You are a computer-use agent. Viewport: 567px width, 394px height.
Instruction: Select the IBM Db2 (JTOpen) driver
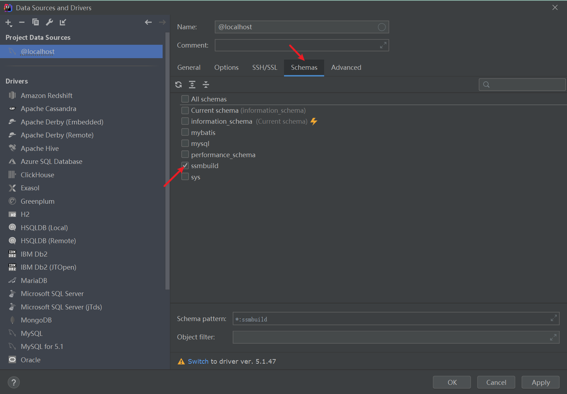81,267
